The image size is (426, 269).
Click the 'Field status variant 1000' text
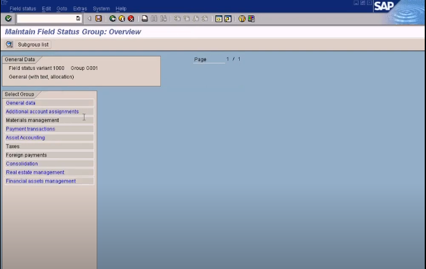[x=36, y=68]
